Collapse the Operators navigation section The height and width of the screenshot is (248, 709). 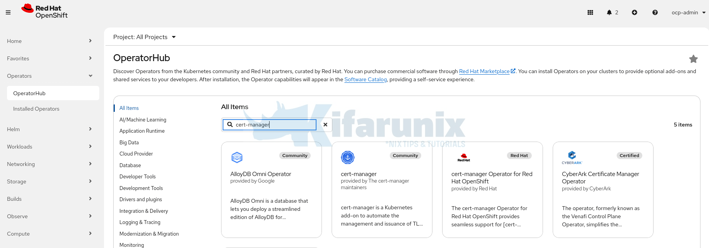coord(49,76)
